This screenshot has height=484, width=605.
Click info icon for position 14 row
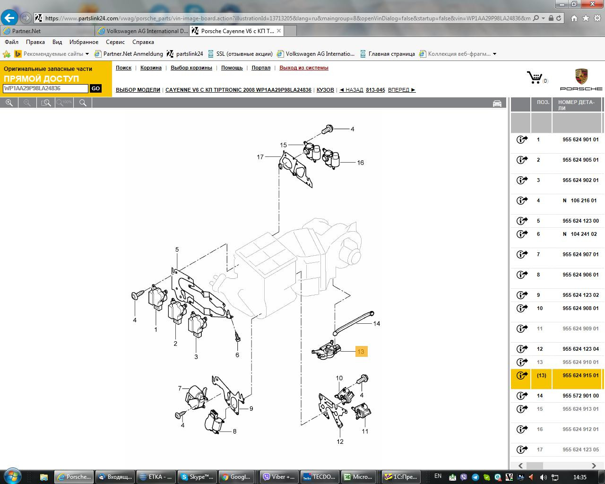521,396
